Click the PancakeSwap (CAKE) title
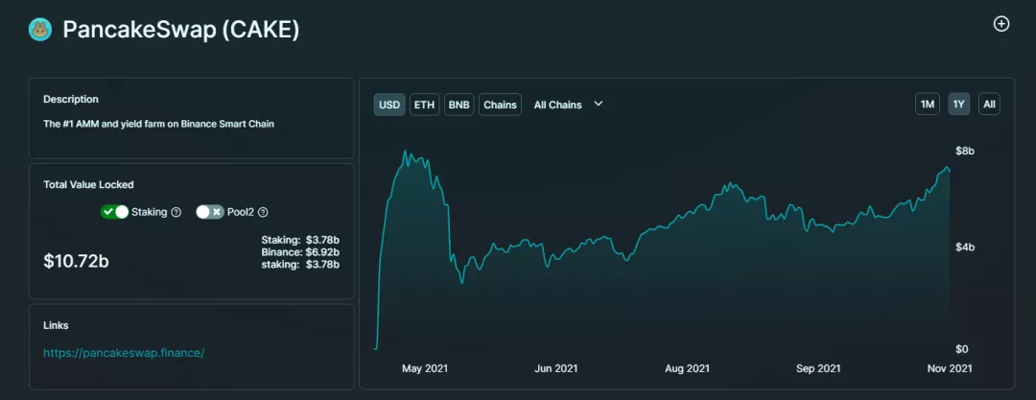This screenshot has height=400, width=1036. 181,30
